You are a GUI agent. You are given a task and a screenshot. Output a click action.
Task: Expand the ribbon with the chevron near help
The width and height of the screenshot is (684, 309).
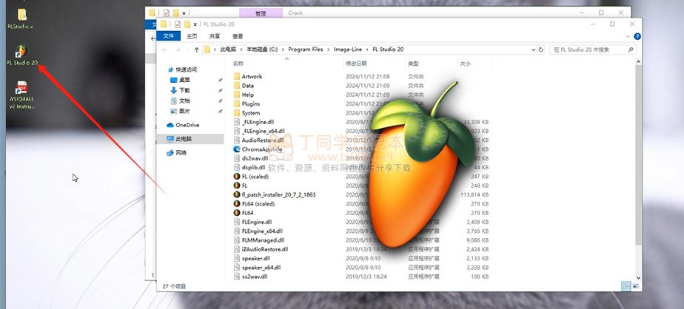628,37
